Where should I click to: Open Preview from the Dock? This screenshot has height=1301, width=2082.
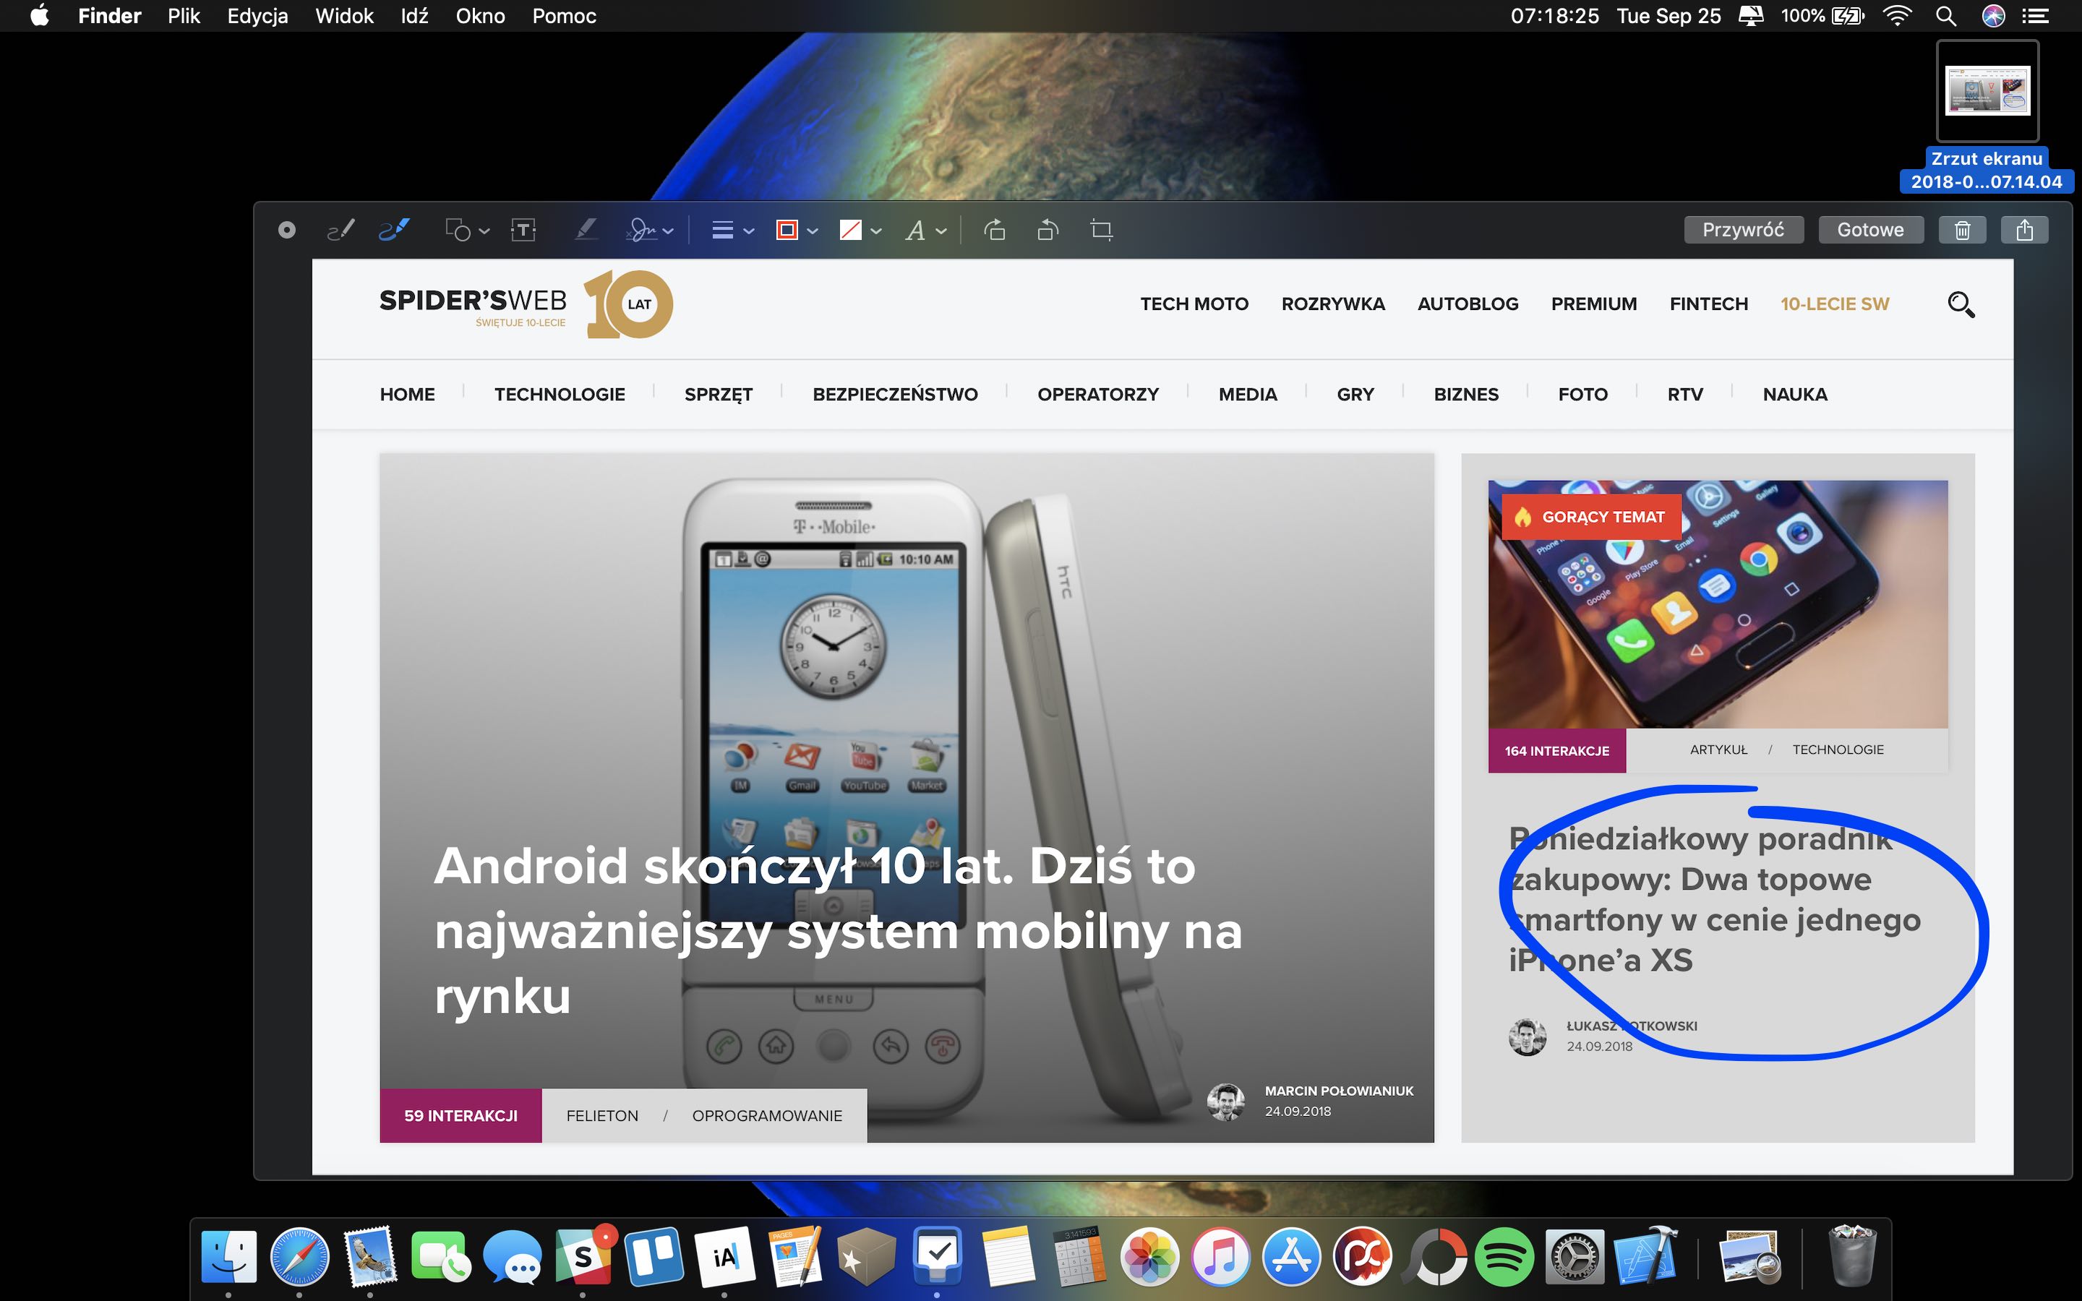[x=1749, y=1256]
